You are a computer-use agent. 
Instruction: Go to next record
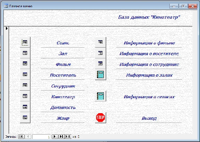(55, 137)
